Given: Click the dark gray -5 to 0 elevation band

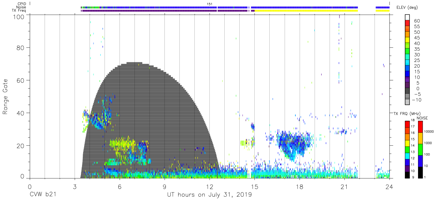Looking at the screenshot, I should coord(407,91).
